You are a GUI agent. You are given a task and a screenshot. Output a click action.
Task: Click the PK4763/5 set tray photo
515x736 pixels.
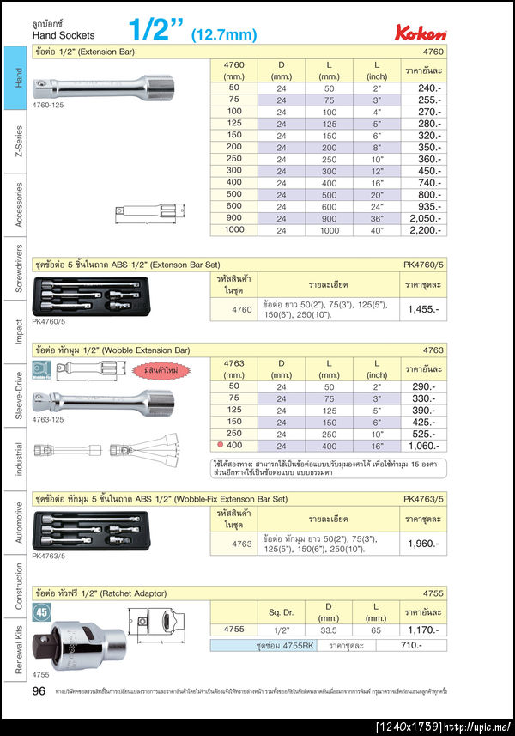click(x=91, y=531)
